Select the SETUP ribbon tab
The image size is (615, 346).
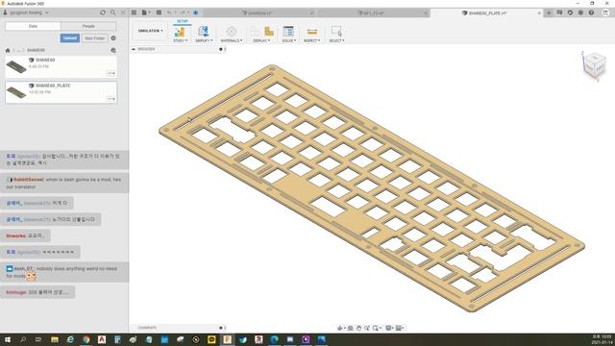(x=182, y=21)
